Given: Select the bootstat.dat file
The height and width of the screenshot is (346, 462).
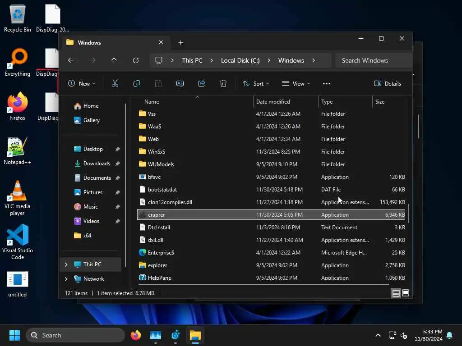Looking at the screenshot, I should click(271, 190).
